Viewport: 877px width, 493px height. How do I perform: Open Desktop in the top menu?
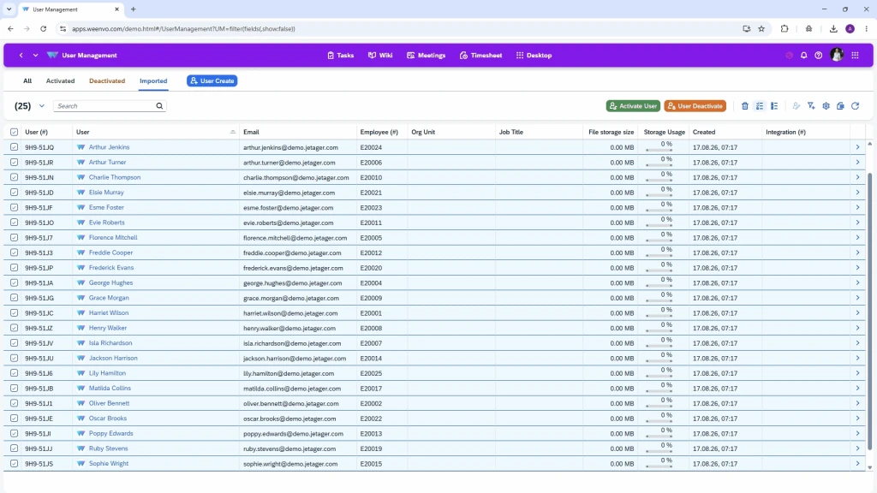click(x=534, y=56)
